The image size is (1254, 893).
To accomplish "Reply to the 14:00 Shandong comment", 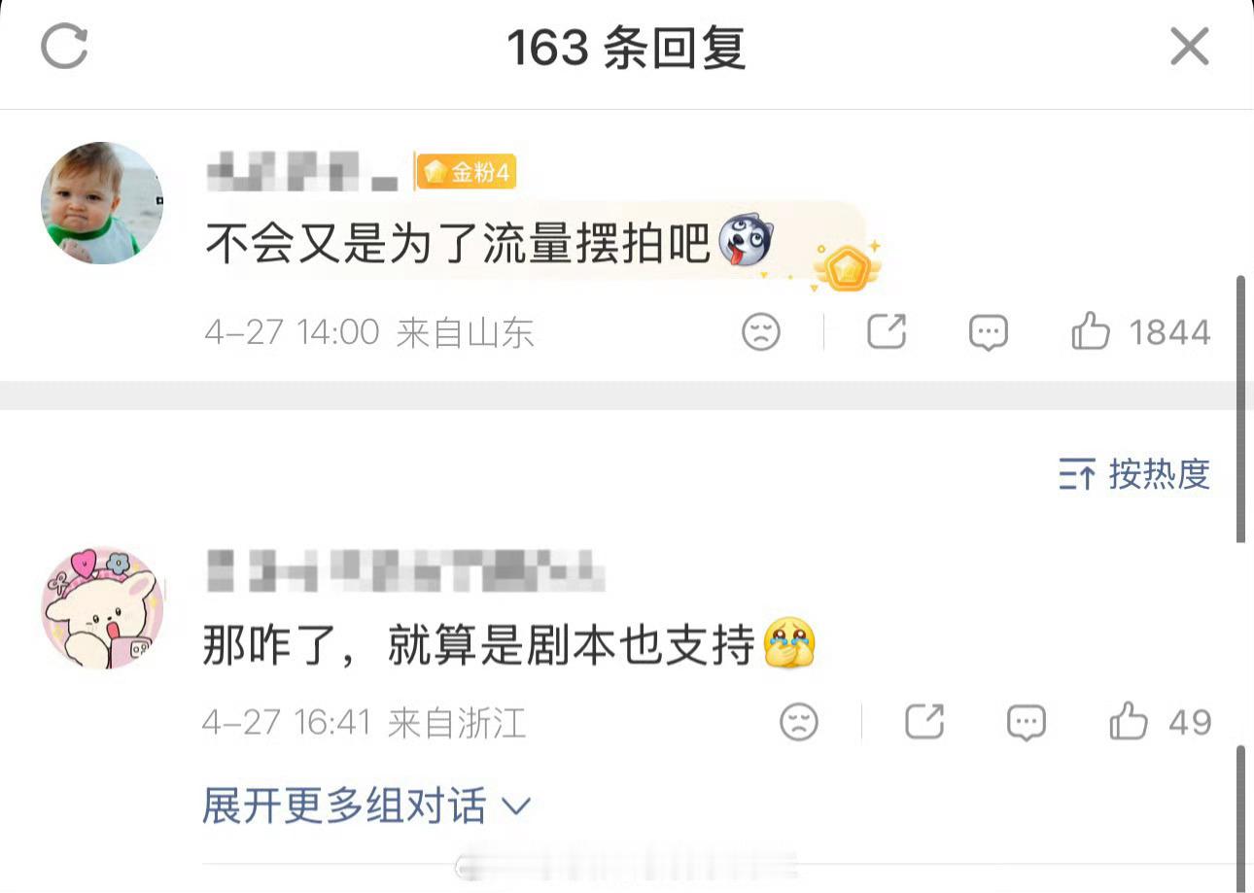I will 988,333.
